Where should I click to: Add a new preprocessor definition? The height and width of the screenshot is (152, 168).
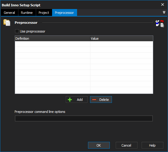[x=76, y=100]
